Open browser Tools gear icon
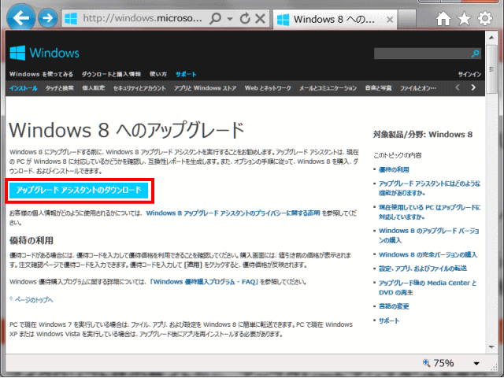The width and height of the screenshot is (504, 378). [485, 19]
